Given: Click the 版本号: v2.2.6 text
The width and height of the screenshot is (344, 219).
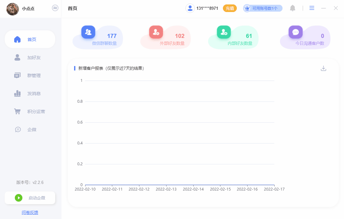Looking at the screenshot, I should 30,183.
